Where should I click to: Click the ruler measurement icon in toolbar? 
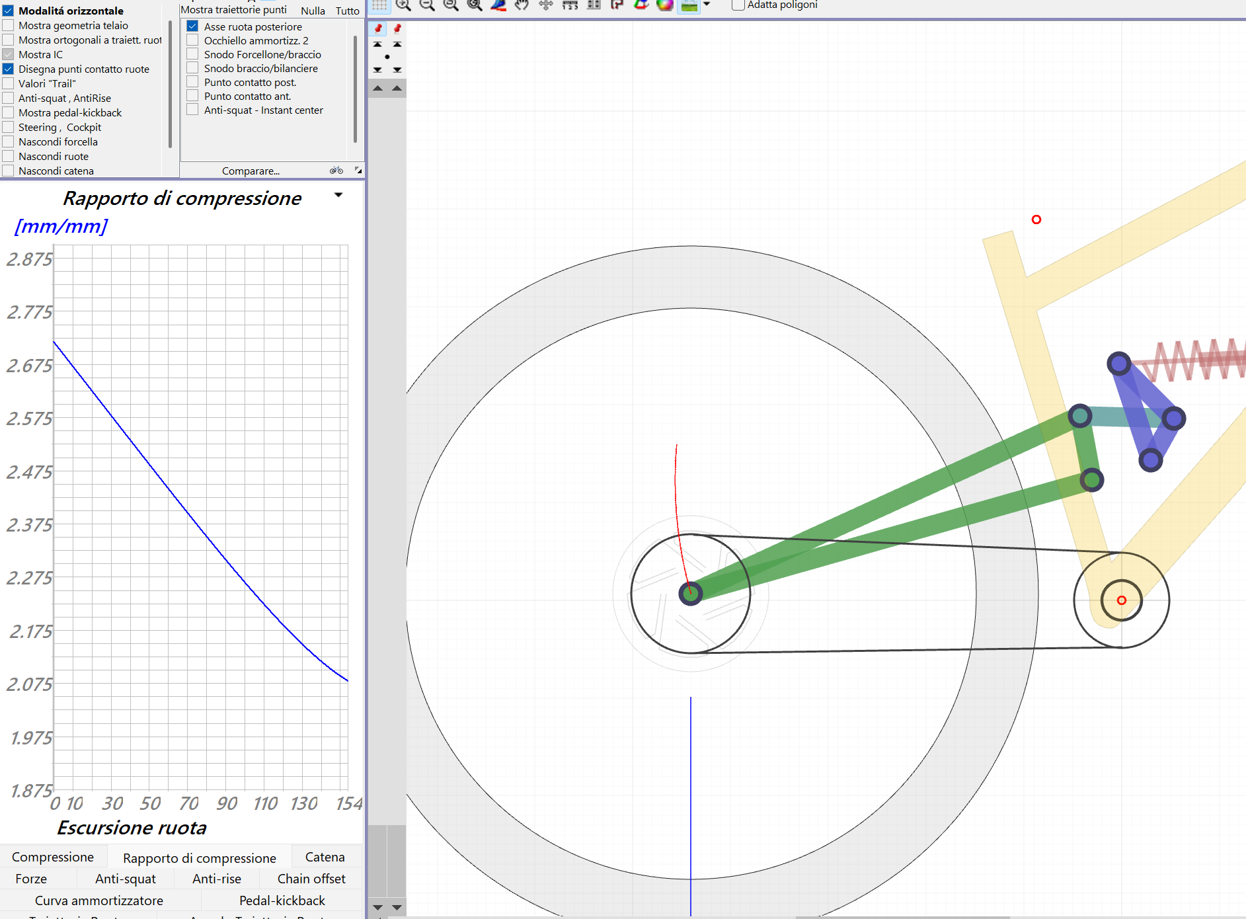[570, 5]
